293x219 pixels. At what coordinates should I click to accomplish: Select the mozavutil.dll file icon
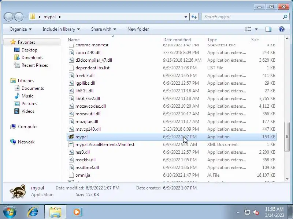(71, 114)
